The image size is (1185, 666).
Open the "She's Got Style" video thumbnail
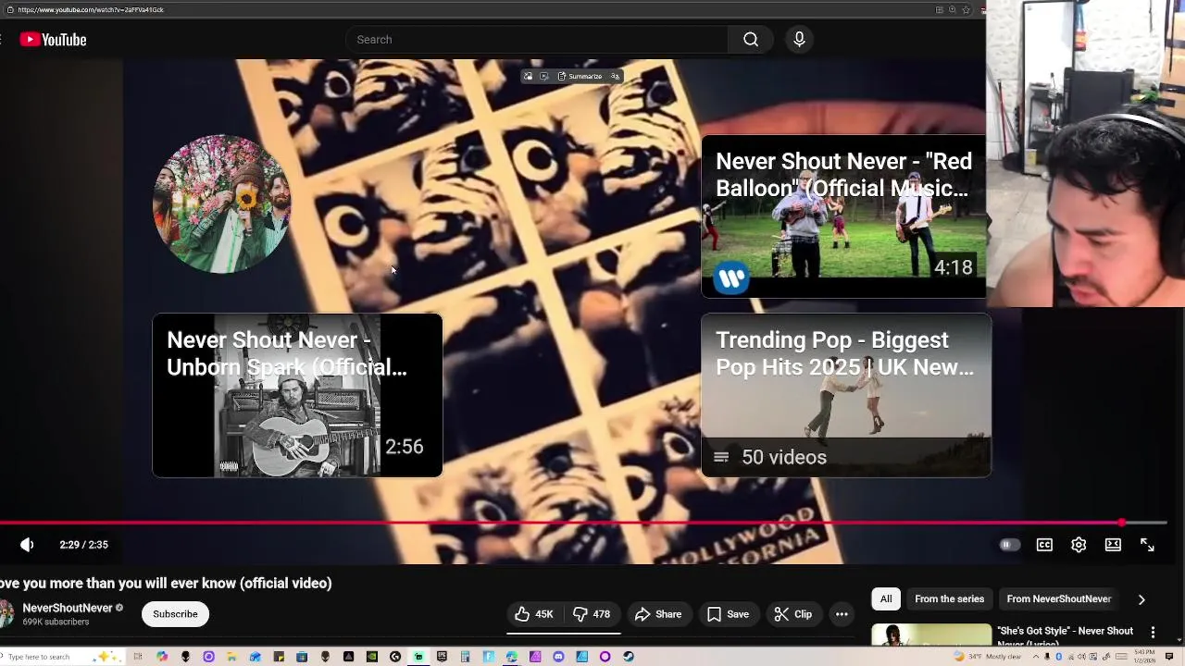pos(931,635)
